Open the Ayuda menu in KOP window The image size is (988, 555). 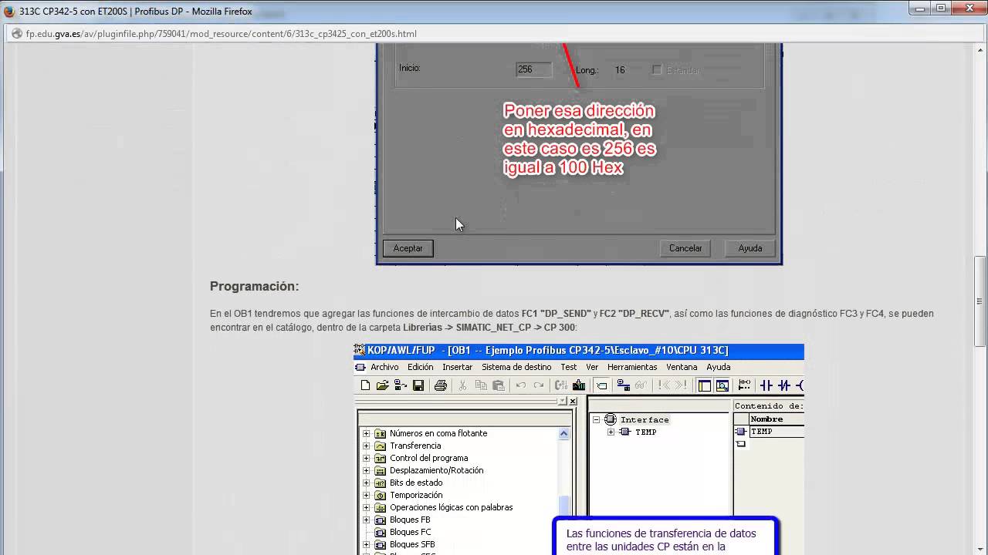point(718,367)
